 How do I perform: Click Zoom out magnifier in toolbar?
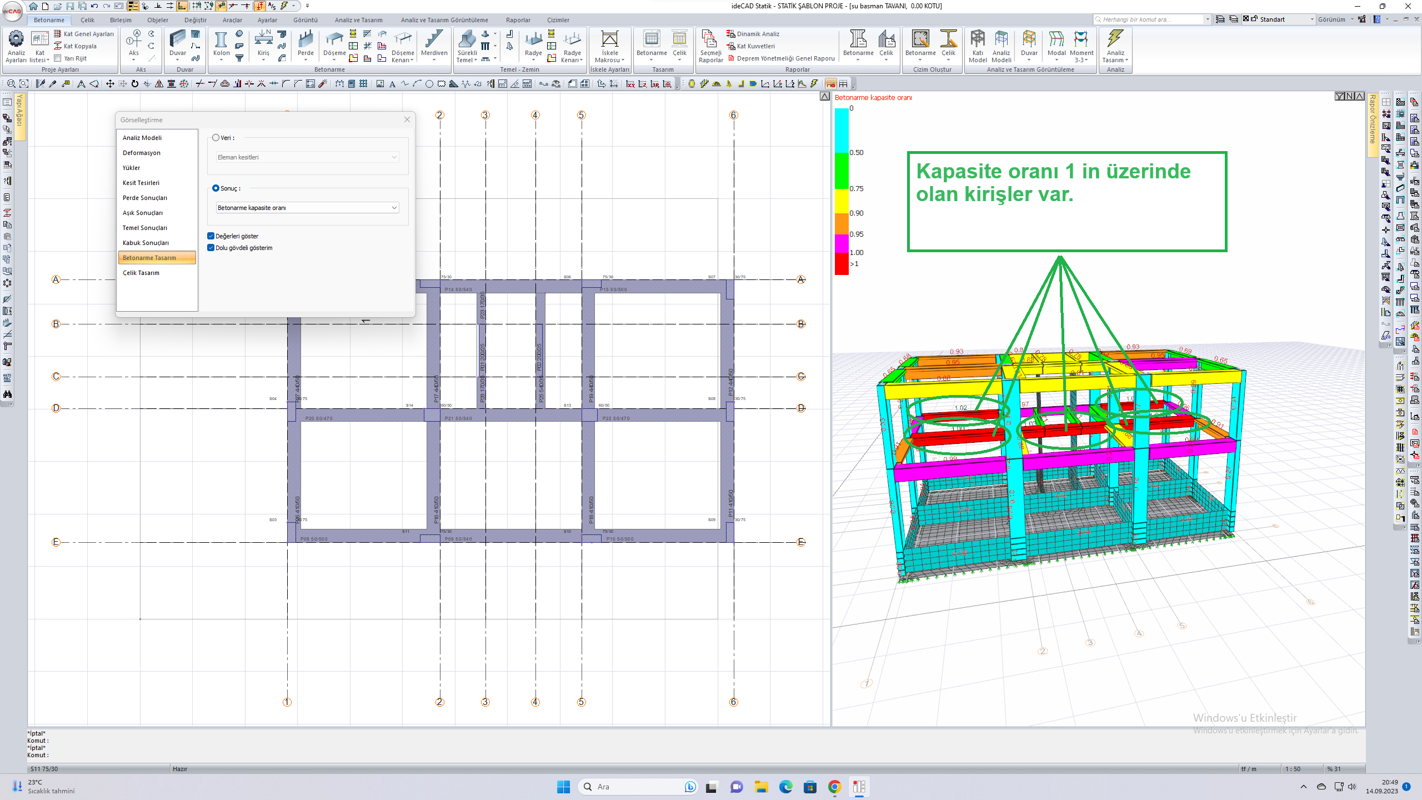11,84
